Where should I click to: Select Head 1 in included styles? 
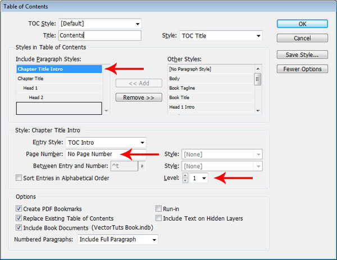click(x=59, y=88)
